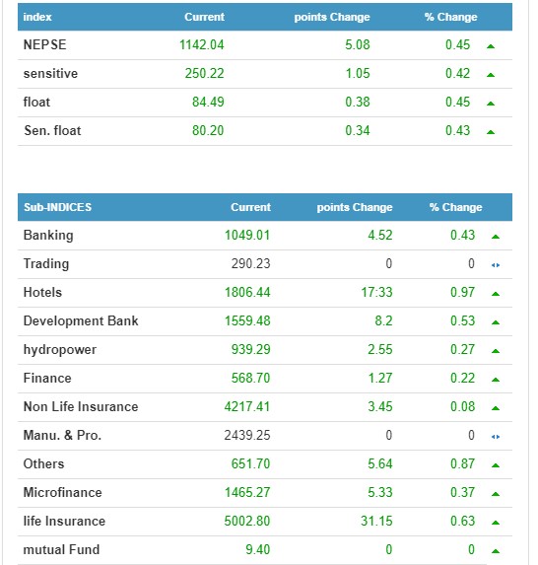Select the Non Life Insurance label
Screen dimensions: 538x565
pyautogui.click(x=81, y=407)
